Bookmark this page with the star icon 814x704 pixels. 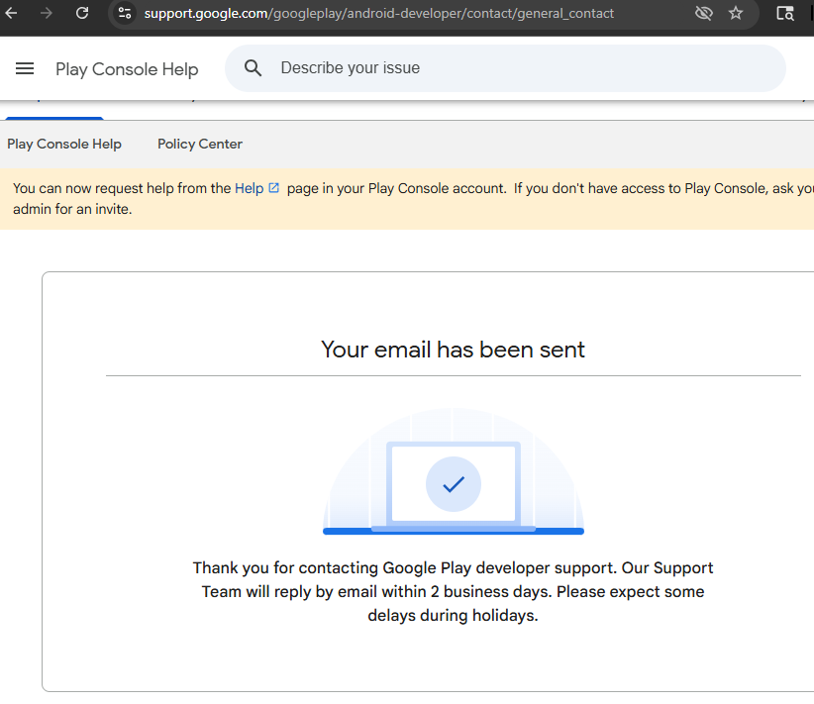[x=736, y=13]
